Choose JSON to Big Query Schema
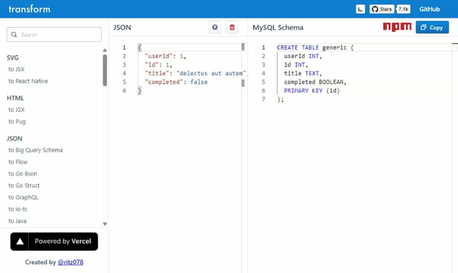 [x=36, y=150]
